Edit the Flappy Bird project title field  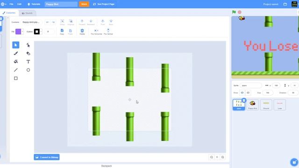[x=61, y=4]
